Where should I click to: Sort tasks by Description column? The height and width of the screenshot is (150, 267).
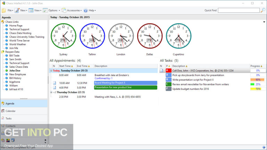point(210,66)
